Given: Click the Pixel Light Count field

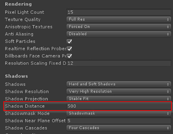Looking at the screenshot, I should pos(119,12).
